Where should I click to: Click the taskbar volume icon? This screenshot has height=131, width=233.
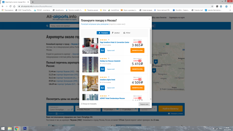coord(213,129)
